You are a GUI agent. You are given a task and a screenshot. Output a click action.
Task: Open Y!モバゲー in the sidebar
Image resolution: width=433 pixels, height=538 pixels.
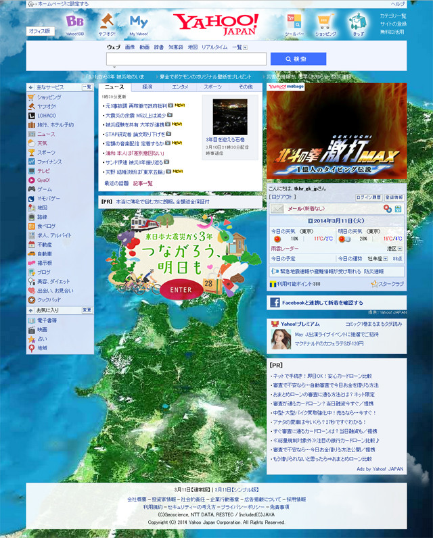[x=49, y=198]
